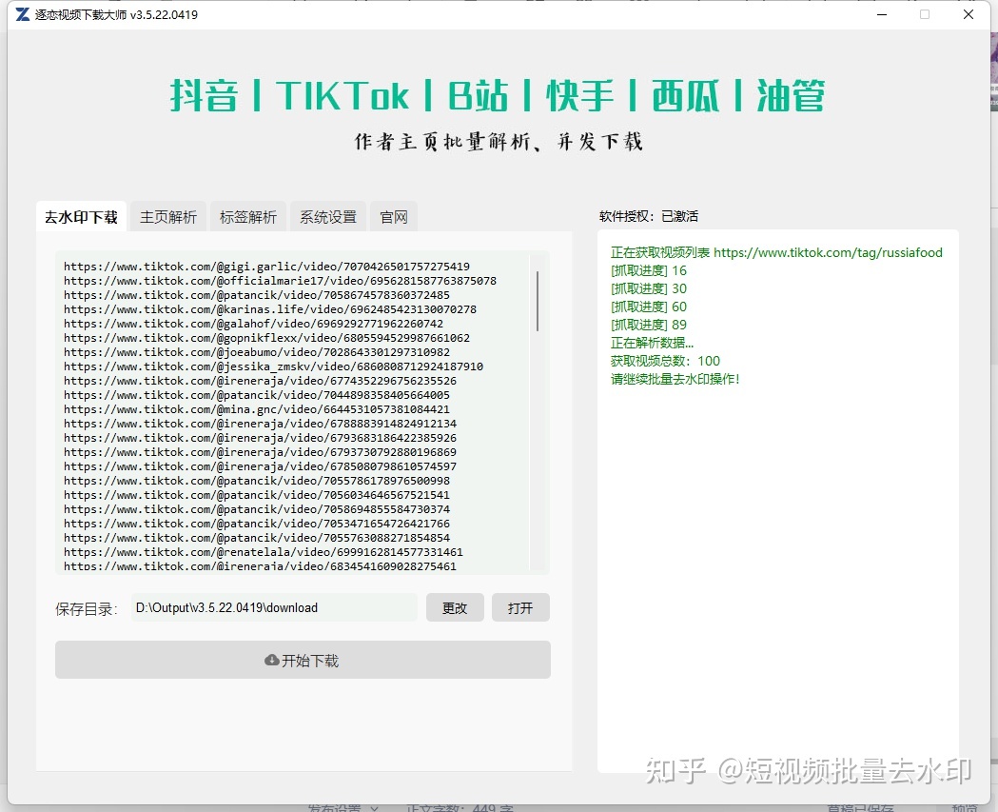The height and width of the screenshot is (812, 998).
Task: Open the 主页解析 tab
Action: coord(168,217)
